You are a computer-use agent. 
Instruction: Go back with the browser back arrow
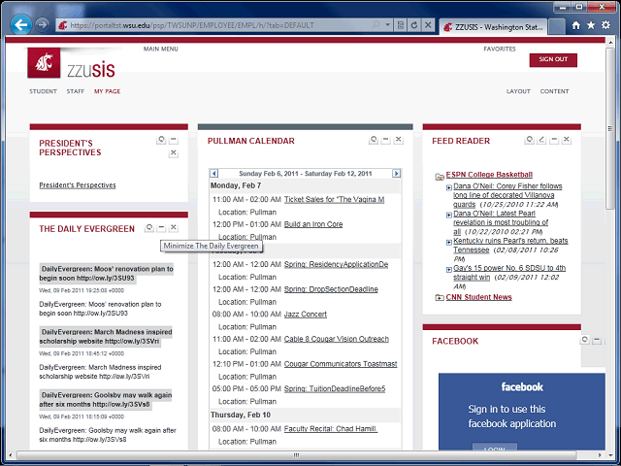pos(20,25)
